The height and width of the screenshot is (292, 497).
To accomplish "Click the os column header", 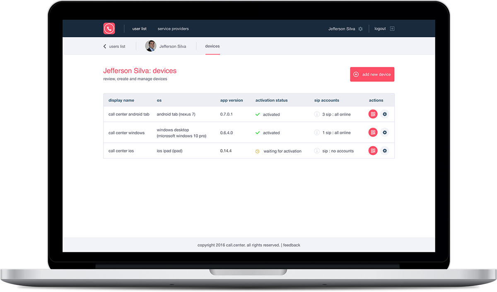I will [159, 100].
